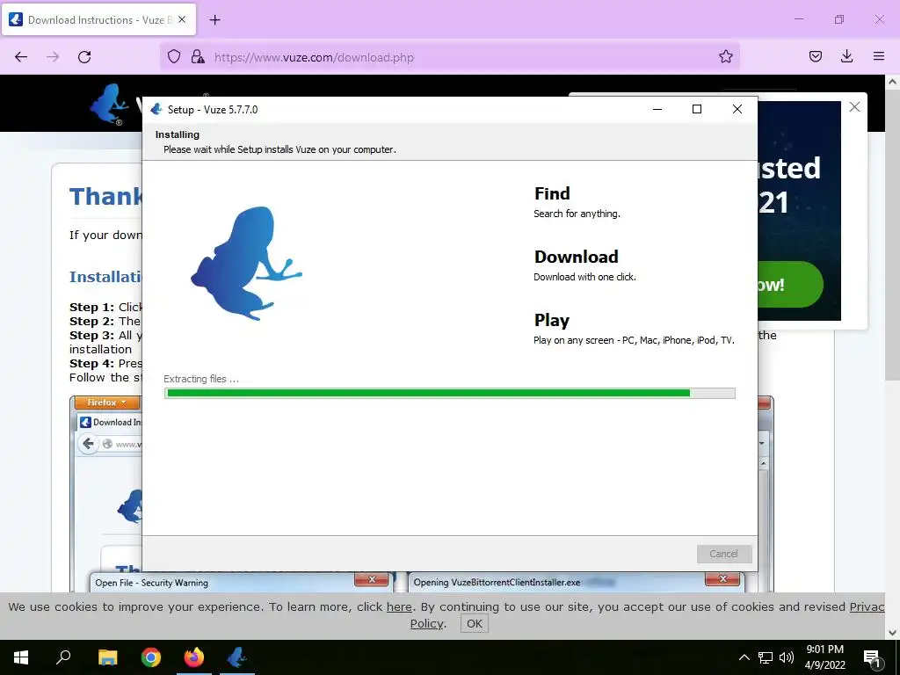
Task: Click the frog icon in Setup title bar
Action: click(x=156, y=109)
